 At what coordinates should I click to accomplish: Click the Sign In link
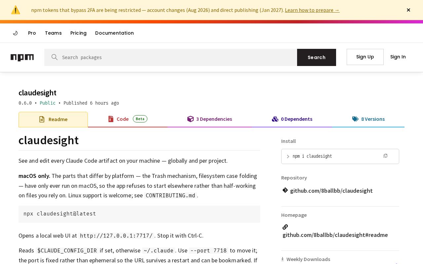coord(398,57)
